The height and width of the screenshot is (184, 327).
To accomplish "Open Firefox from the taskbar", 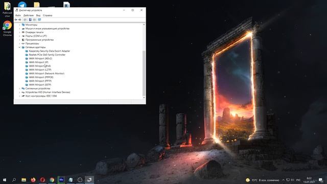I will coord(33,180).
